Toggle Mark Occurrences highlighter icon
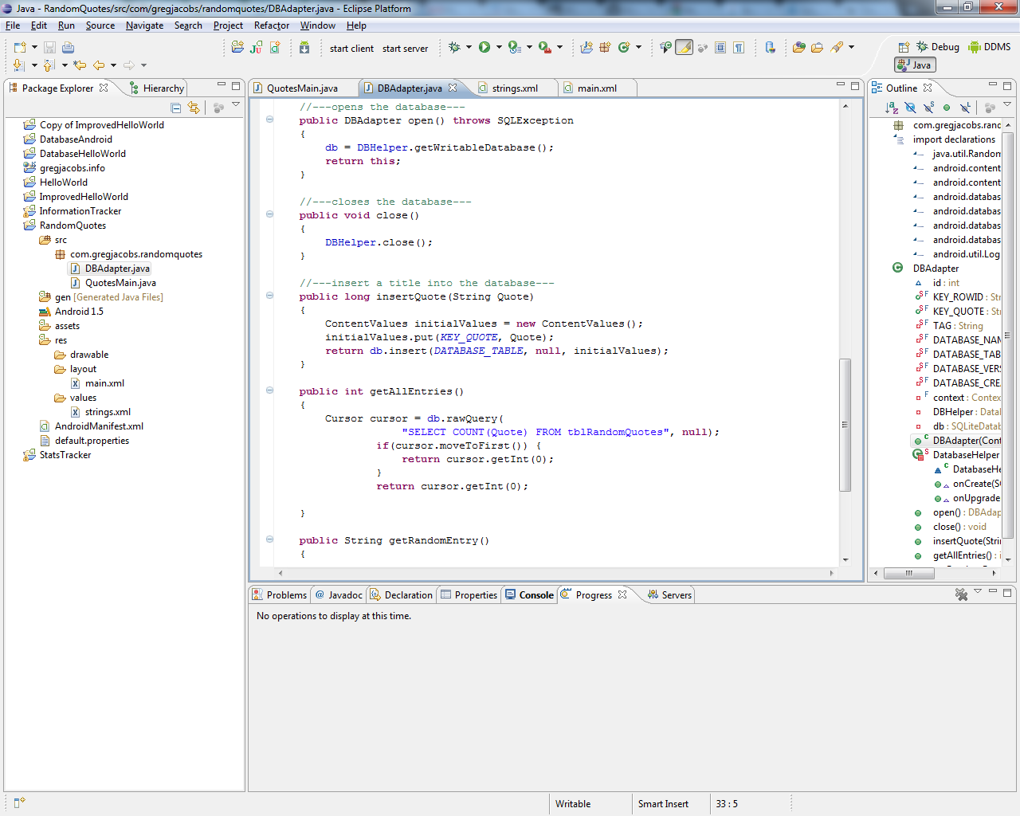1020x816 pixels. [x=684, y=48]
